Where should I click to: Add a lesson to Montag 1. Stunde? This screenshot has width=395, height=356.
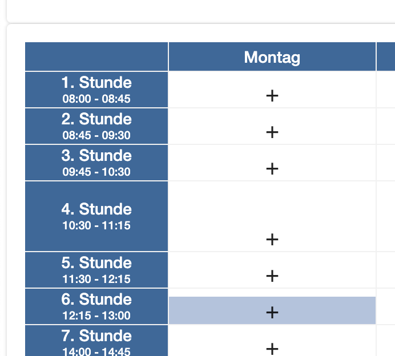[272, 96]
